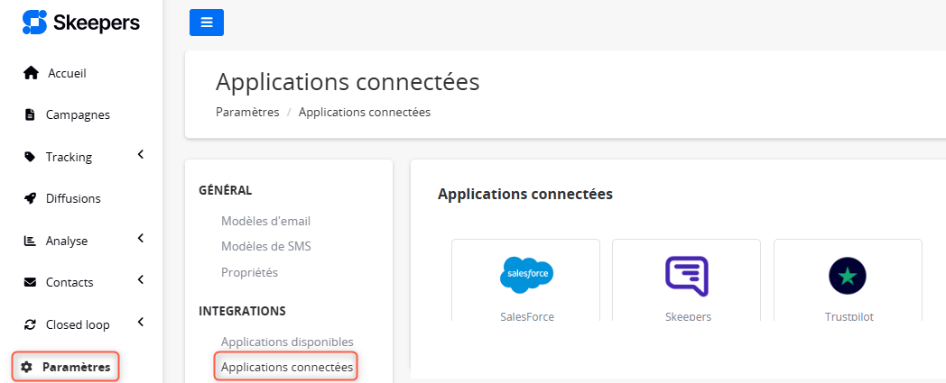
Task: Open Modèles de SMS settings
Action: tap(266, 246)
